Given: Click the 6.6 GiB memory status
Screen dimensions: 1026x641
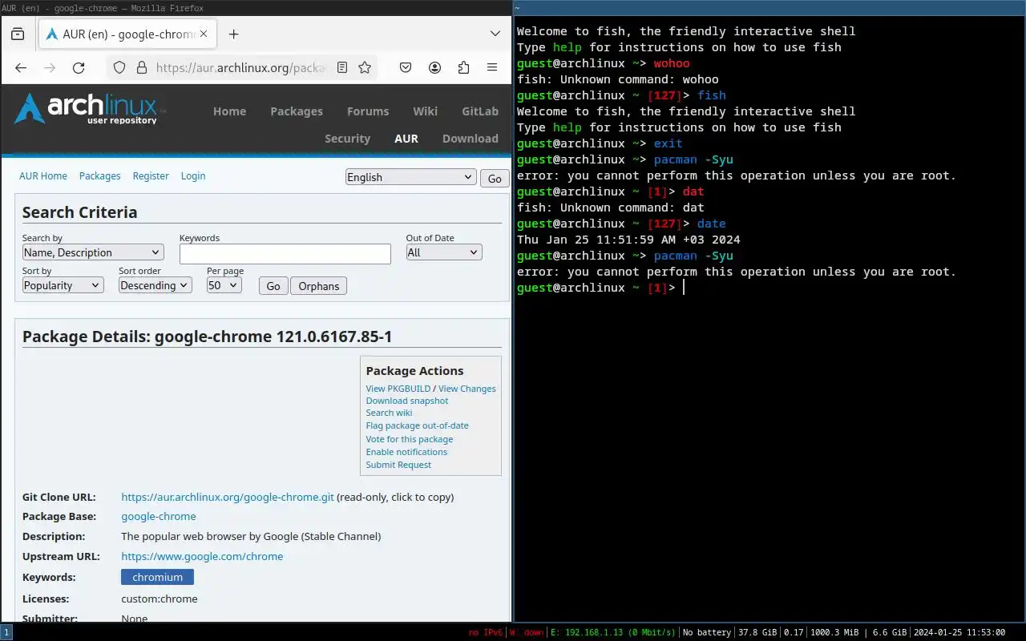Looking at the screenshot, I should pos(890,632).
